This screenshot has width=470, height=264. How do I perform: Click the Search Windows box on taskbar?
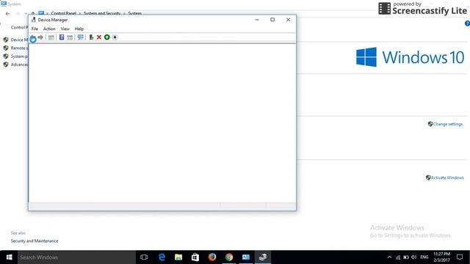pyautogui.click(x=76, y=257)
